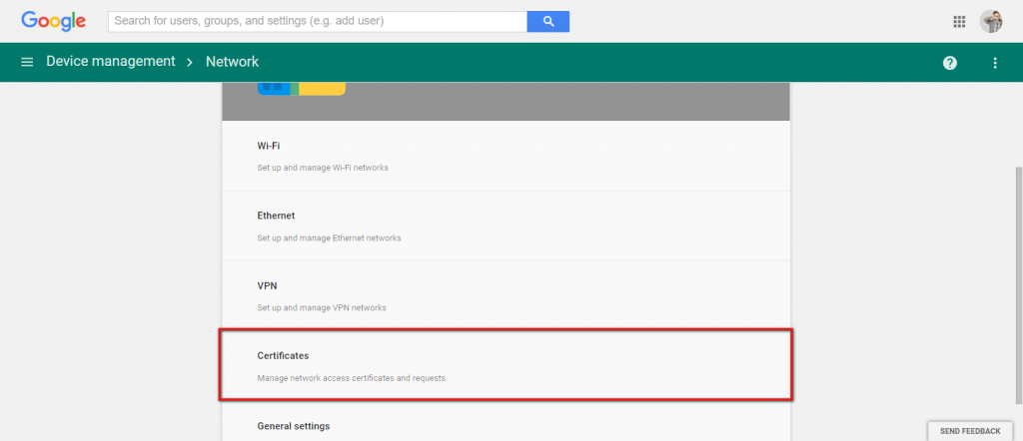The width and height of the screenshot is (1023, 441).
Task: Open Certificates section
Action: [x=506, y=365]
